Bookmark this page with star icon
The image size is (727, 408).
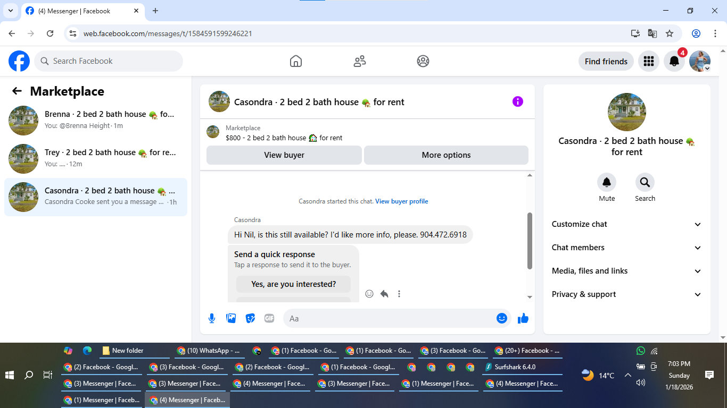click(670, 33)
